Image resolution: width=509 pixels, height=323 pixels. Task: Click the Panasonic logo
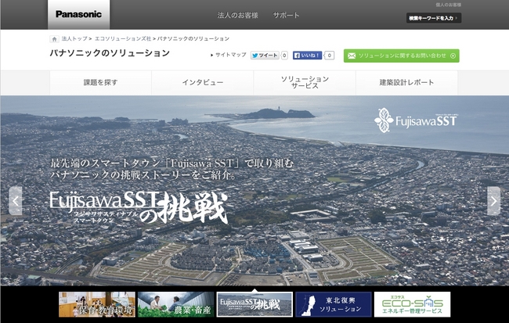coord(78,14)
